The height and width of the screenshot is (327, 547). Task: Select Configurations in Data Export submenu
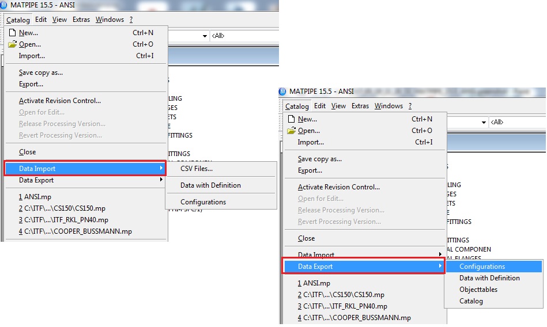(x=493, y=267)
